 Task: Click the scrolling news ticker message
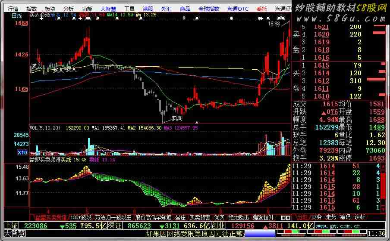click(x=195, y=234)
